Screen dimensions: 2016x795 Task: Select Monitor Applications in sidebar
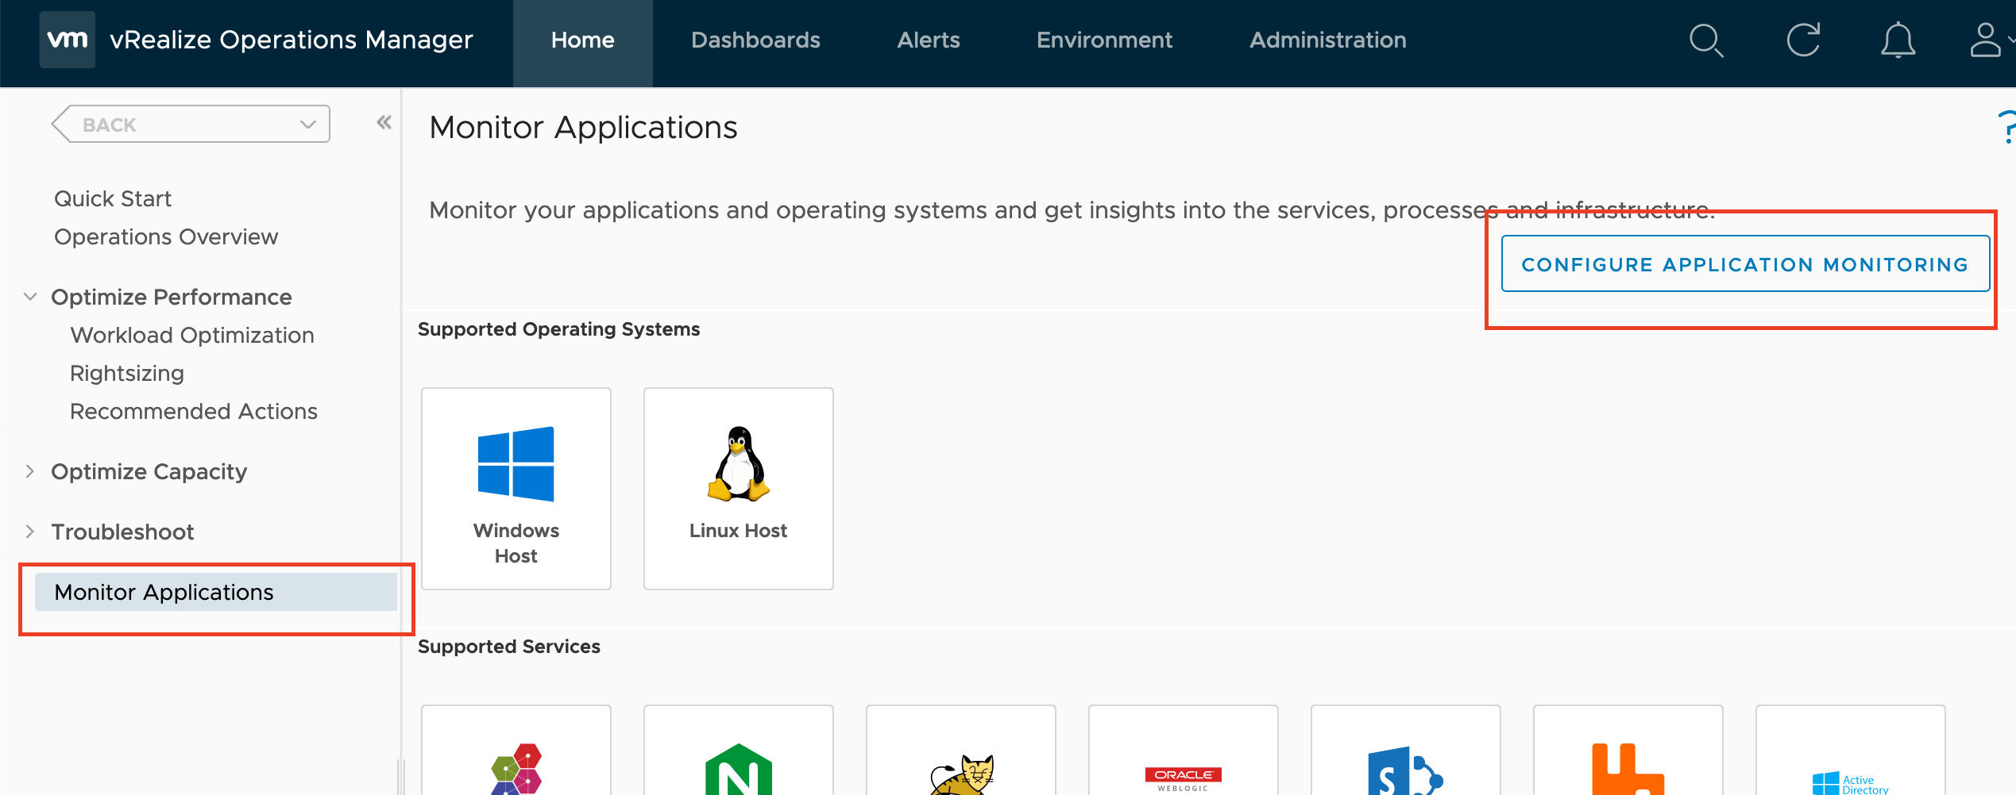[x=216, y=592]
